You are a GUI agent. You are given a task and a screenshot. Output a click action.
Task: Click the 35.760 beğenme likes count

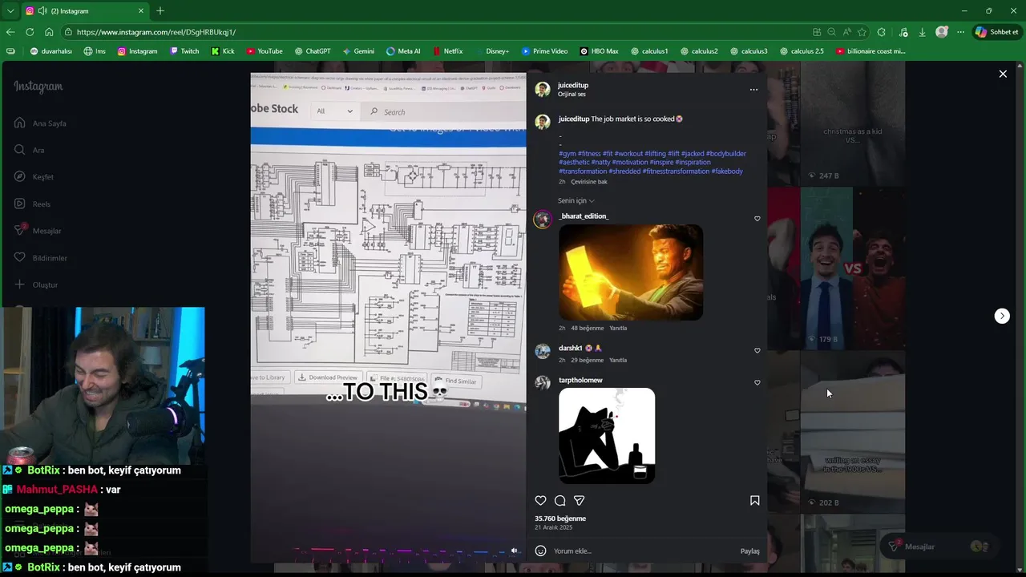tap(560, 518)
